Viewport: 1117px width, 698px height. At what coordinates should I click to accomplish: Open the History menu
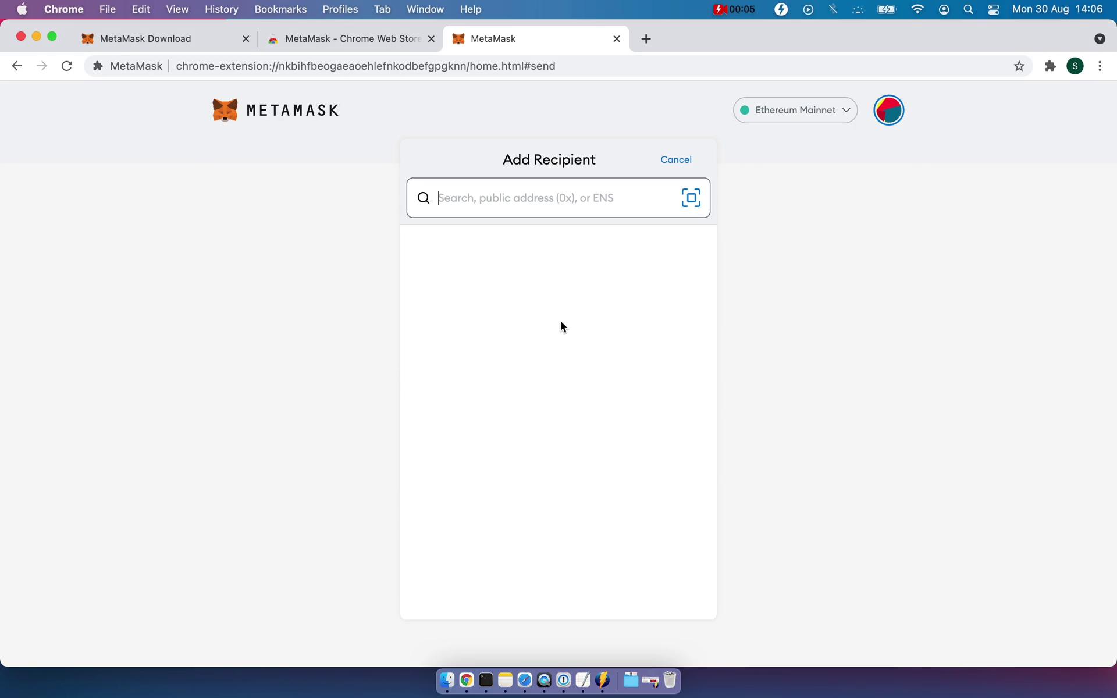(221, 9)
